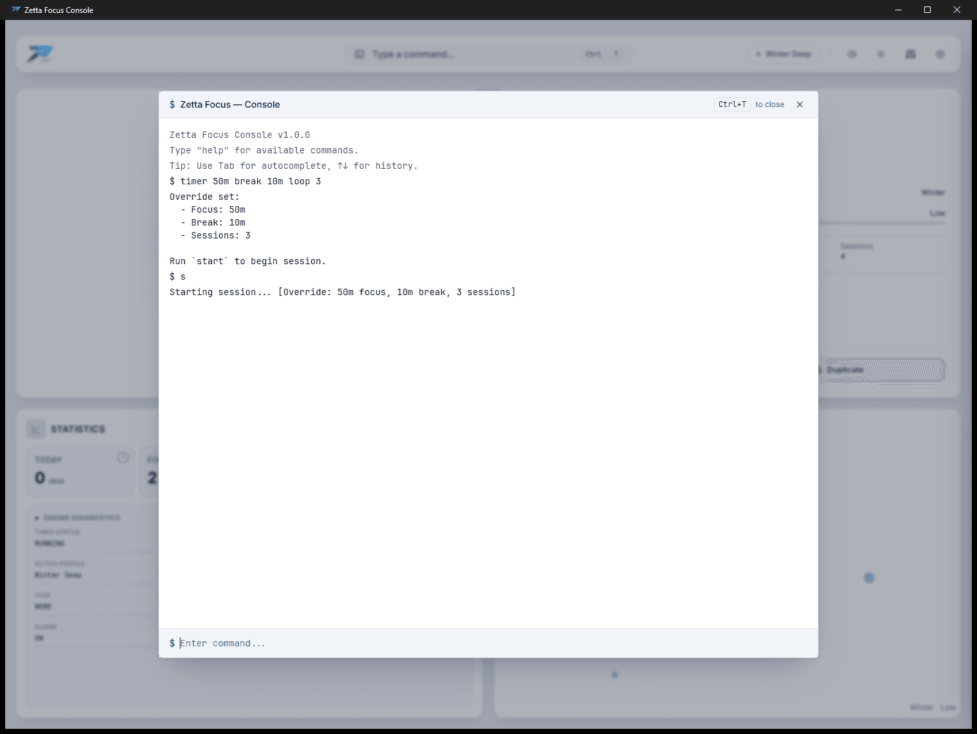Click the 'Tip: Use Tab for autocomplete' line

293,166
